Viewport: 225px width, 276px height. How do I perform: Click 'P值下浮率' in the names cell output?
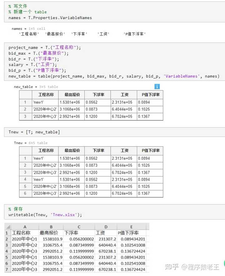[135, 34]
